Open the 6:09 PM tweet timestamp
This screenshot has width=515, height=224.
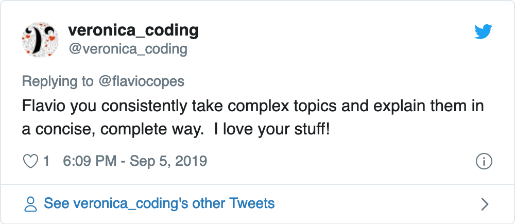point(89,161)
